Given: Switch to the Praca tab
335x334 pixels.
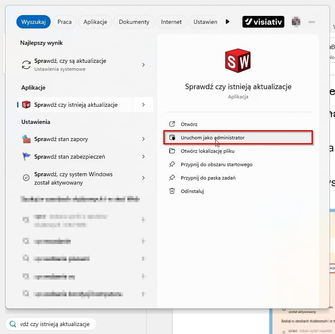Looking at the screenshot, I should tap(64, 22).
